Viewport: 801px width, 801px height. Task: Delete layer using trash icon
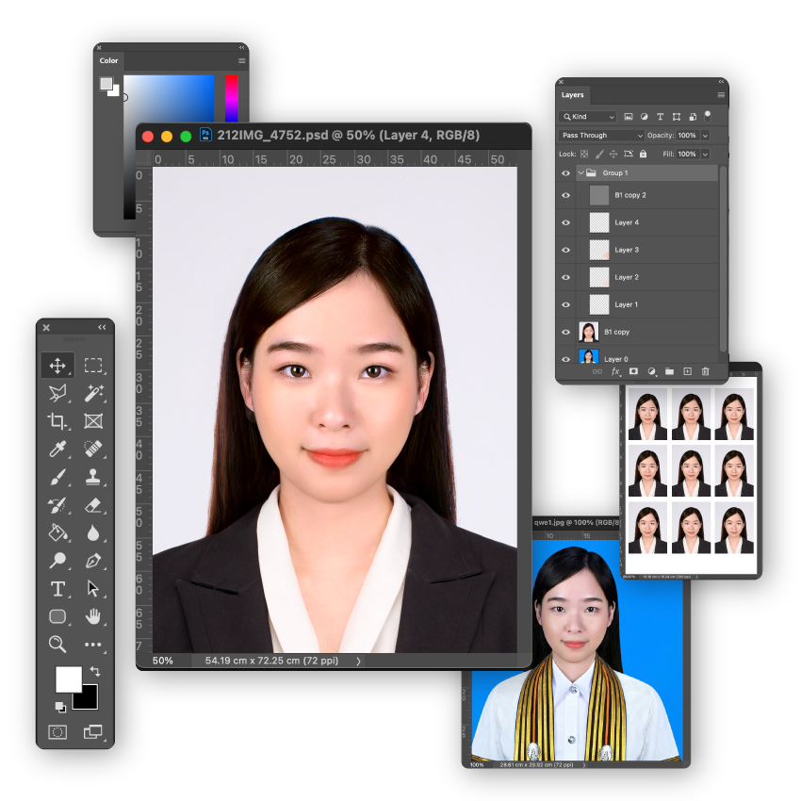point(705,371)
